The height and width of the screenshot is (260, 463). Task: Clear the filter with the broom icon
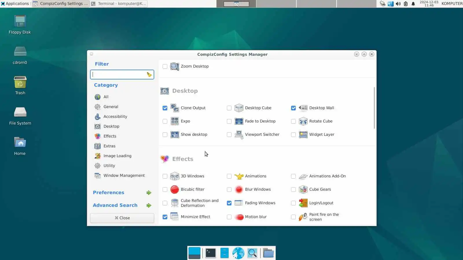pyautogui.click(x=149, y=75)
